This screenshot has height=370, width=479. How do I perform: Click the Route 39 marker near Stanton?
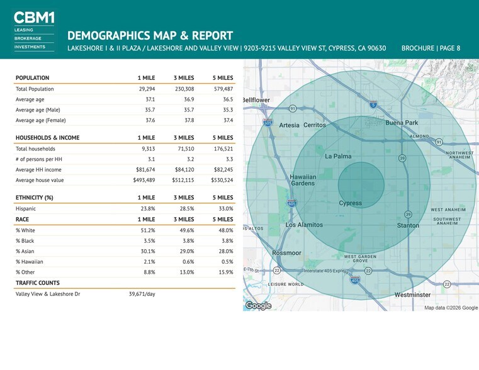pyautogui.click(x=408, y=215)
